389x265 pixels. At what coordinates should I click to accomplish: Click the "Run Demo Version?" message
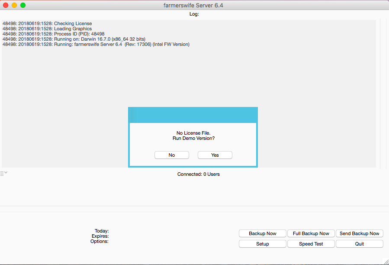point(193,138)
